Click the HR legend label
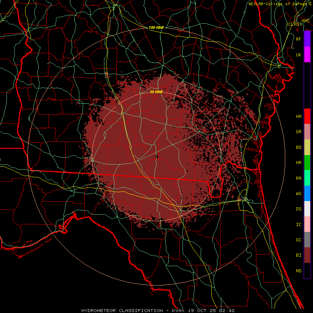This screenshot has height=313, width=313. point(298,163)
